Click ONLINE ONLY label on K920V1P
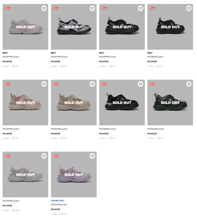The height and width of the screenshot is (219, 197). pos(58,201)
